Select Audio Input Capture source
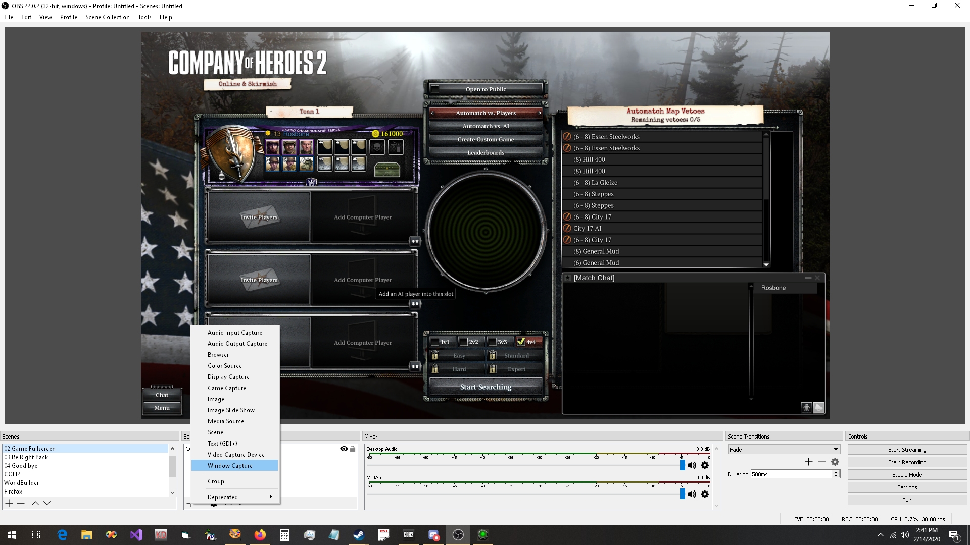This screenshot has width=970, height=545. [234, 333]
